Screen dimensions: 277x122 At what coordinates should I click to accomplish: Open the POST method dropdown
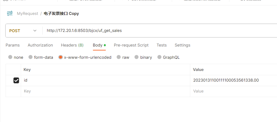coord(23,31)
